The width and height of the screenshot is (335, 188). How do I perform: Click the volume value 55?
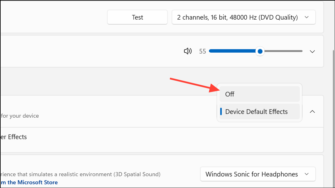tap(202, 51)
